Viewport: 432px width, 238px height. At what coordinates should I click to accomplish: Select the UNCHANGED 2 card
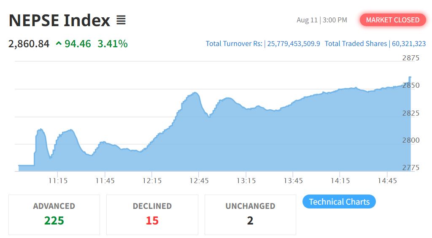point(250,215)
